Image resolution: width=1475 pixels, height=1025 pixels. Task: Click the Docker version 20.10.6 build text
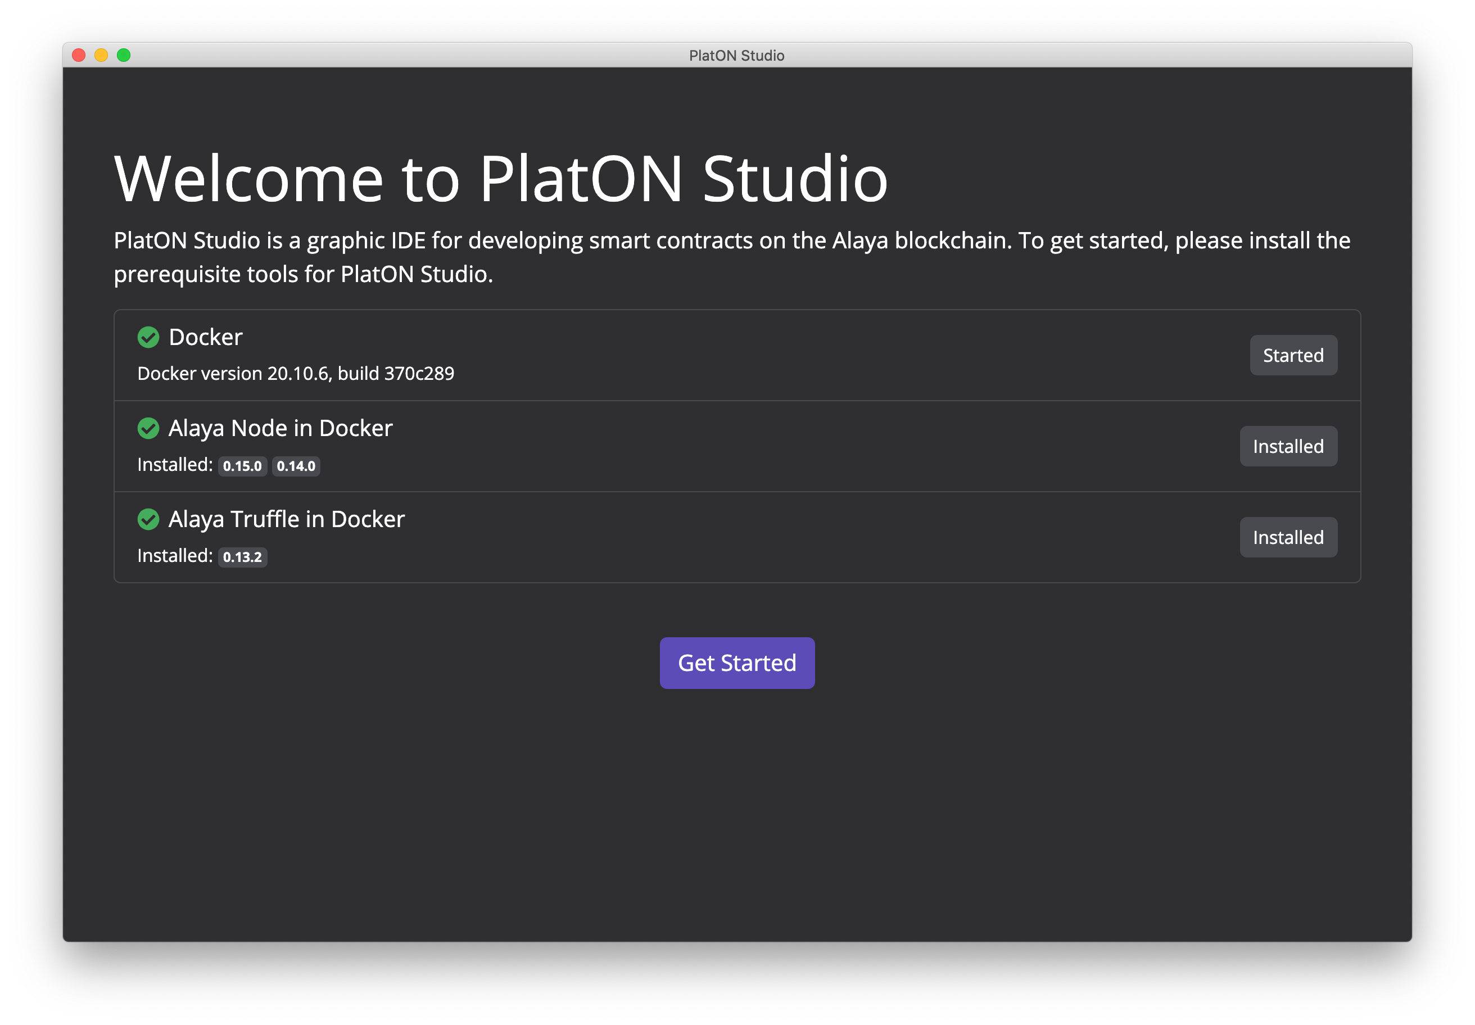(x=296, y=374)
